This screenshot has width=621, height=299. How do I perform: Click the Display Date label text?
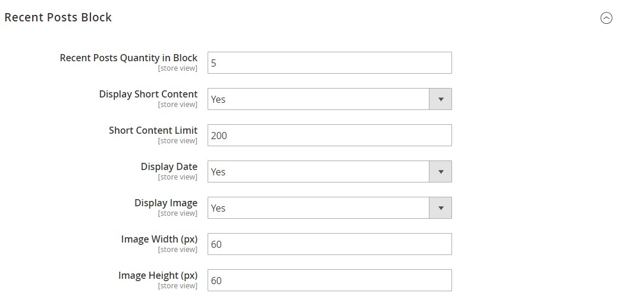[169, 166]
